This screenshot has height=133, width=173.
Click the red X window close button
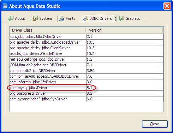pyautogui.click(x=167, y=6)
